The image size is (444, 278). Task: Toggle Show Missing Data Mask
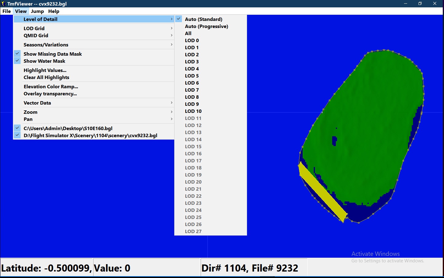tap(94, 54)
